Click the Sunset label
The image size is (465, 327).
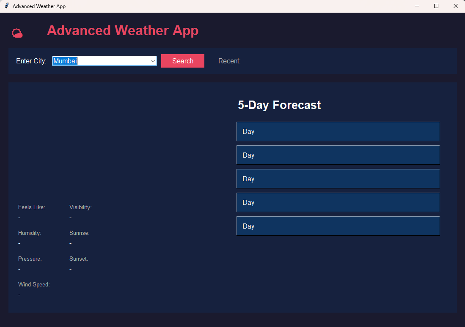[79, 259]
